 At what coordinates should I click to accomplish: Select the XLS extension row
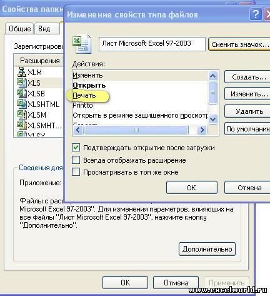click(39, 83)
